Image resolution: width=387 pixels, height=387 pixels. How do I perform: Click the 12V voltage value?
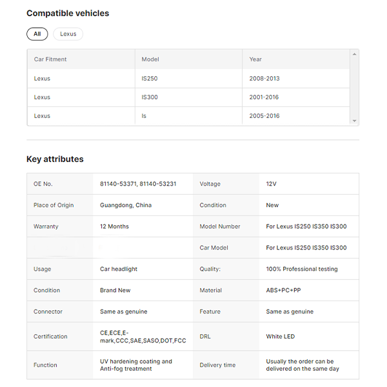pos(271,184)
